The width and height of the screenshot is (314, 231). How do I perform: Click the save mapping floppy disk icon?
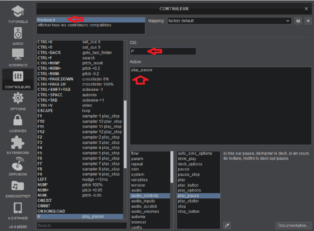click(298, 21)
